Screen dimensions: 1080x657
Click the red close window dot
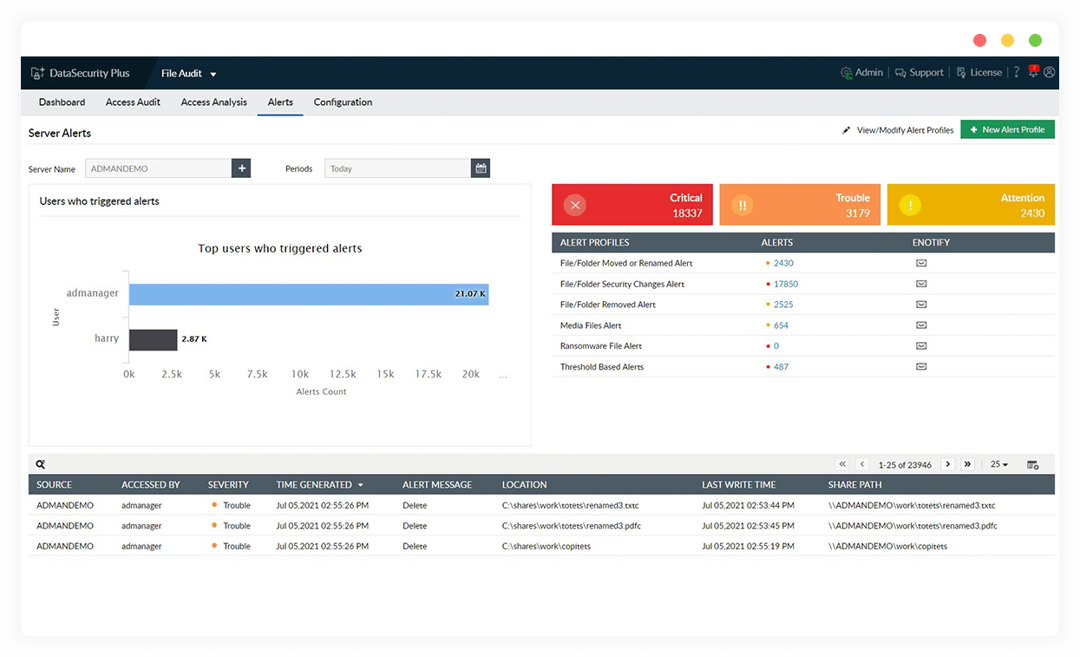[x=979, y=40]
